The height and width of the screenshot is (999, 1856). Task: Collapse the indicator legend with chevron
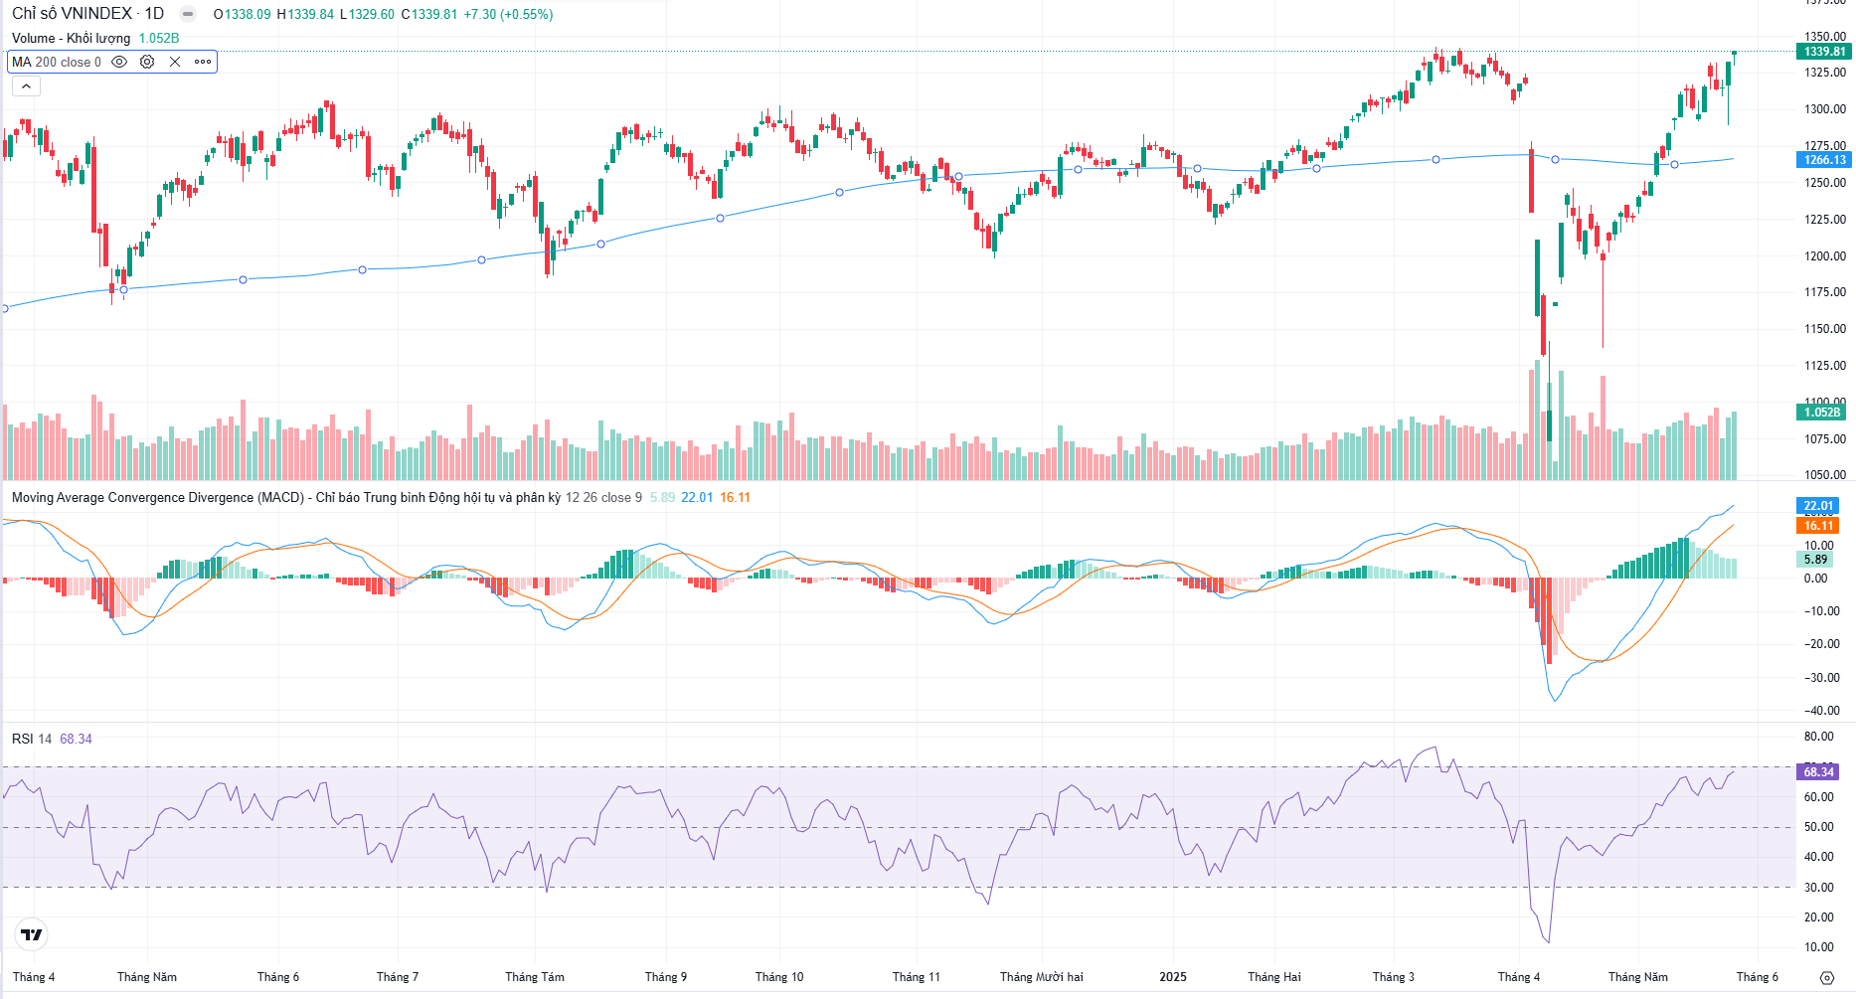click(26, 86)
